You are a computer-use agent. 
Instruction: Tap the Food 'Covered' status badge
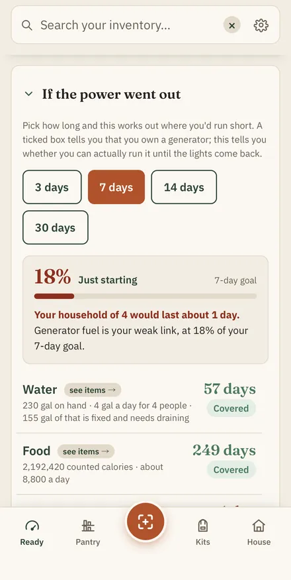(x=231, y=470)
